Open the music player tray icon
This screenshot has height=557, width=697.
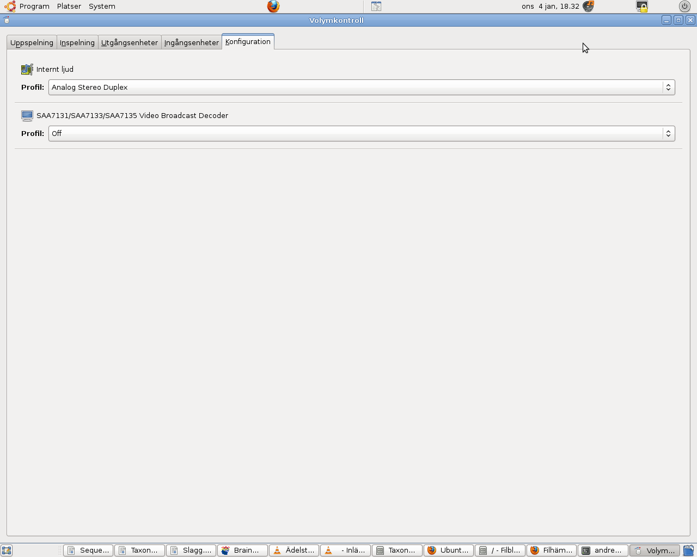588,7
